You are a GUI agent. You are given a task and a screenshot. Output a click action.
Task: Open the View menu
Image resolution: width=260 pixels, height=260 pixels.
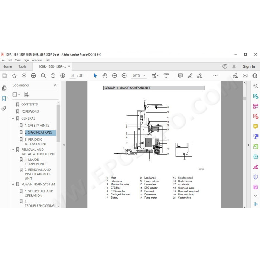coord(18,60)
